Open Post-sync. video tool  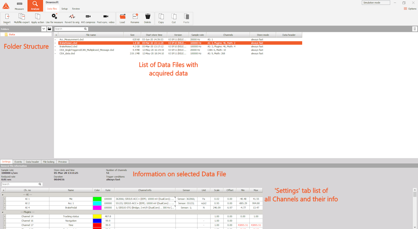tap(106, 18)
